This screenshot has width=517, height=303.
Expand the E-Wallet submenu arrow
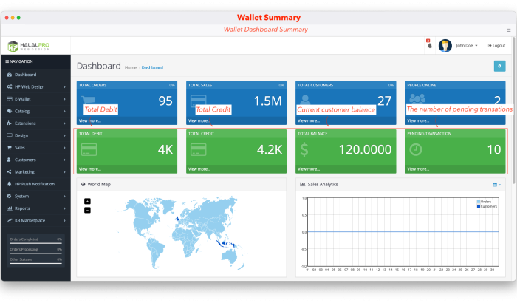64,99
